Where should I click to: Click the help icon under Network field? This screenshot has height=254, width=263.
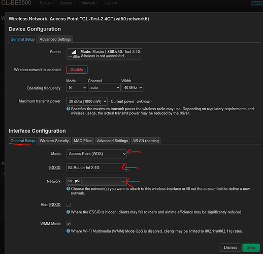click(68, 188)
